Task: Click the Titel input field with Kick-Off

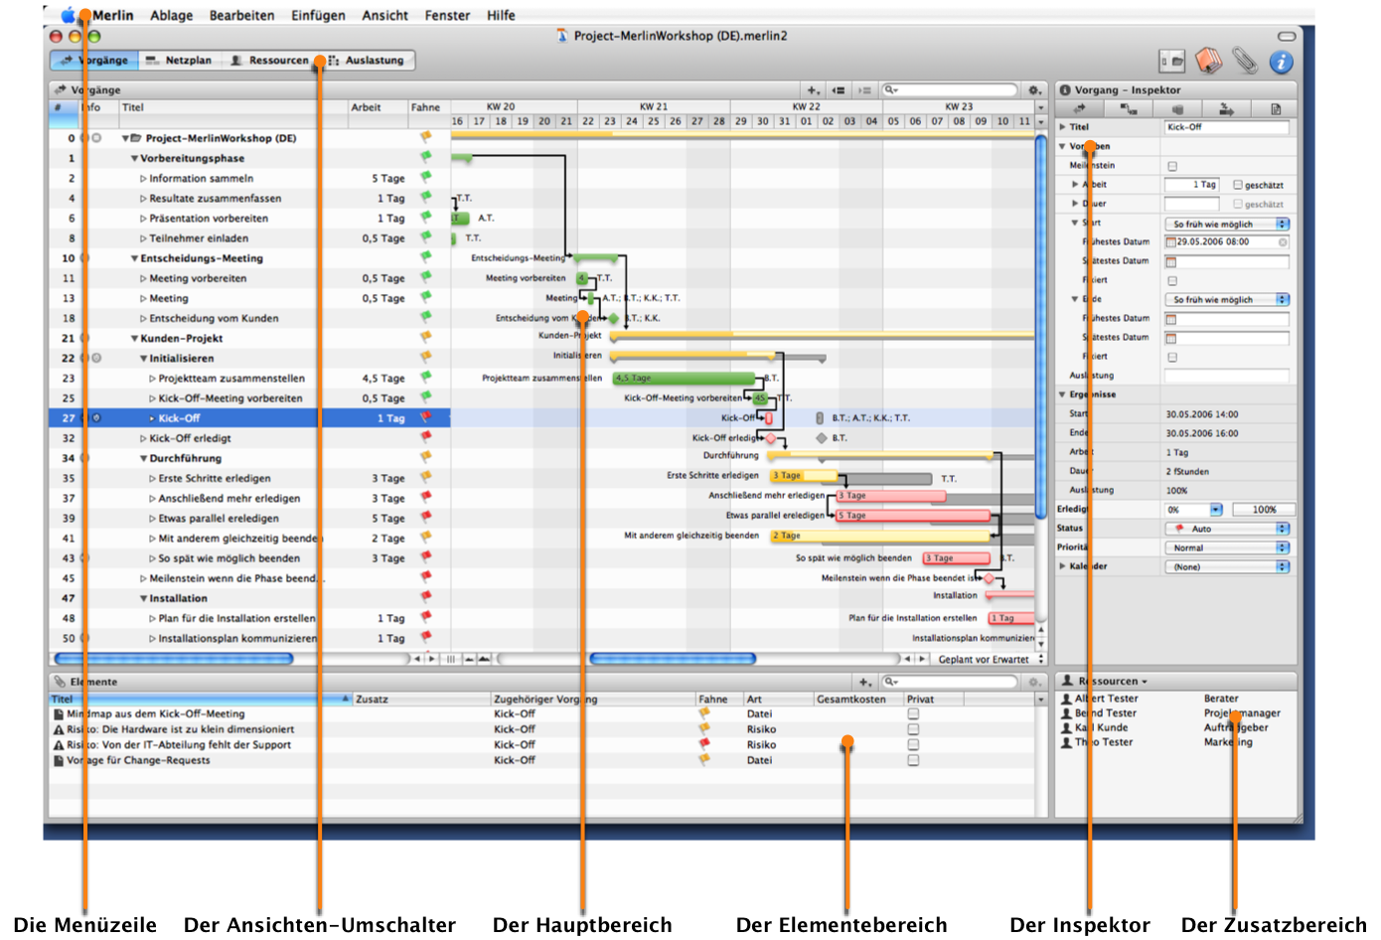Action: [x=1227, y=127]
